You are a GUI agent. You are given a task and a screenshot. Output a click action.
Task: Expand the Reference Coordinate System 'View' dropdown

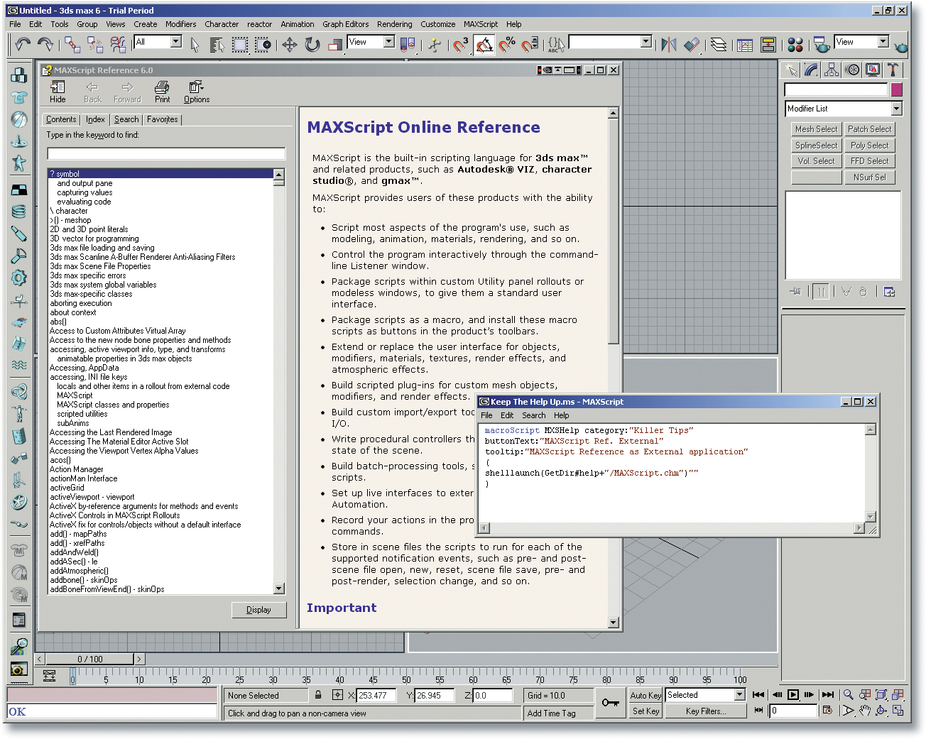389,42
